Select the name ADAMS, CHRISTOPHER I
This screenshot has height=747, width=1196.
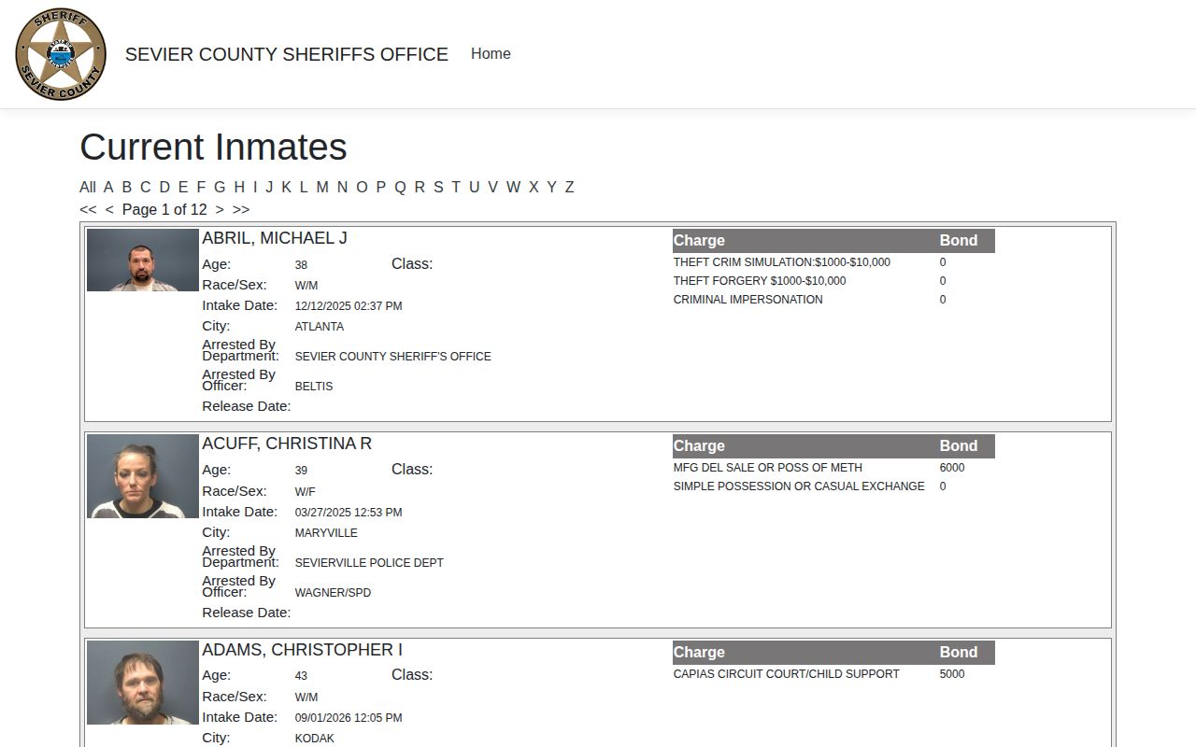pos(303,650)
